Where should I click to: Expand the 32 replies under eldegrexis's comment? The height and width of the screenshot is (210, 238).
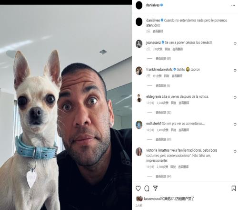tap(163, 113)
